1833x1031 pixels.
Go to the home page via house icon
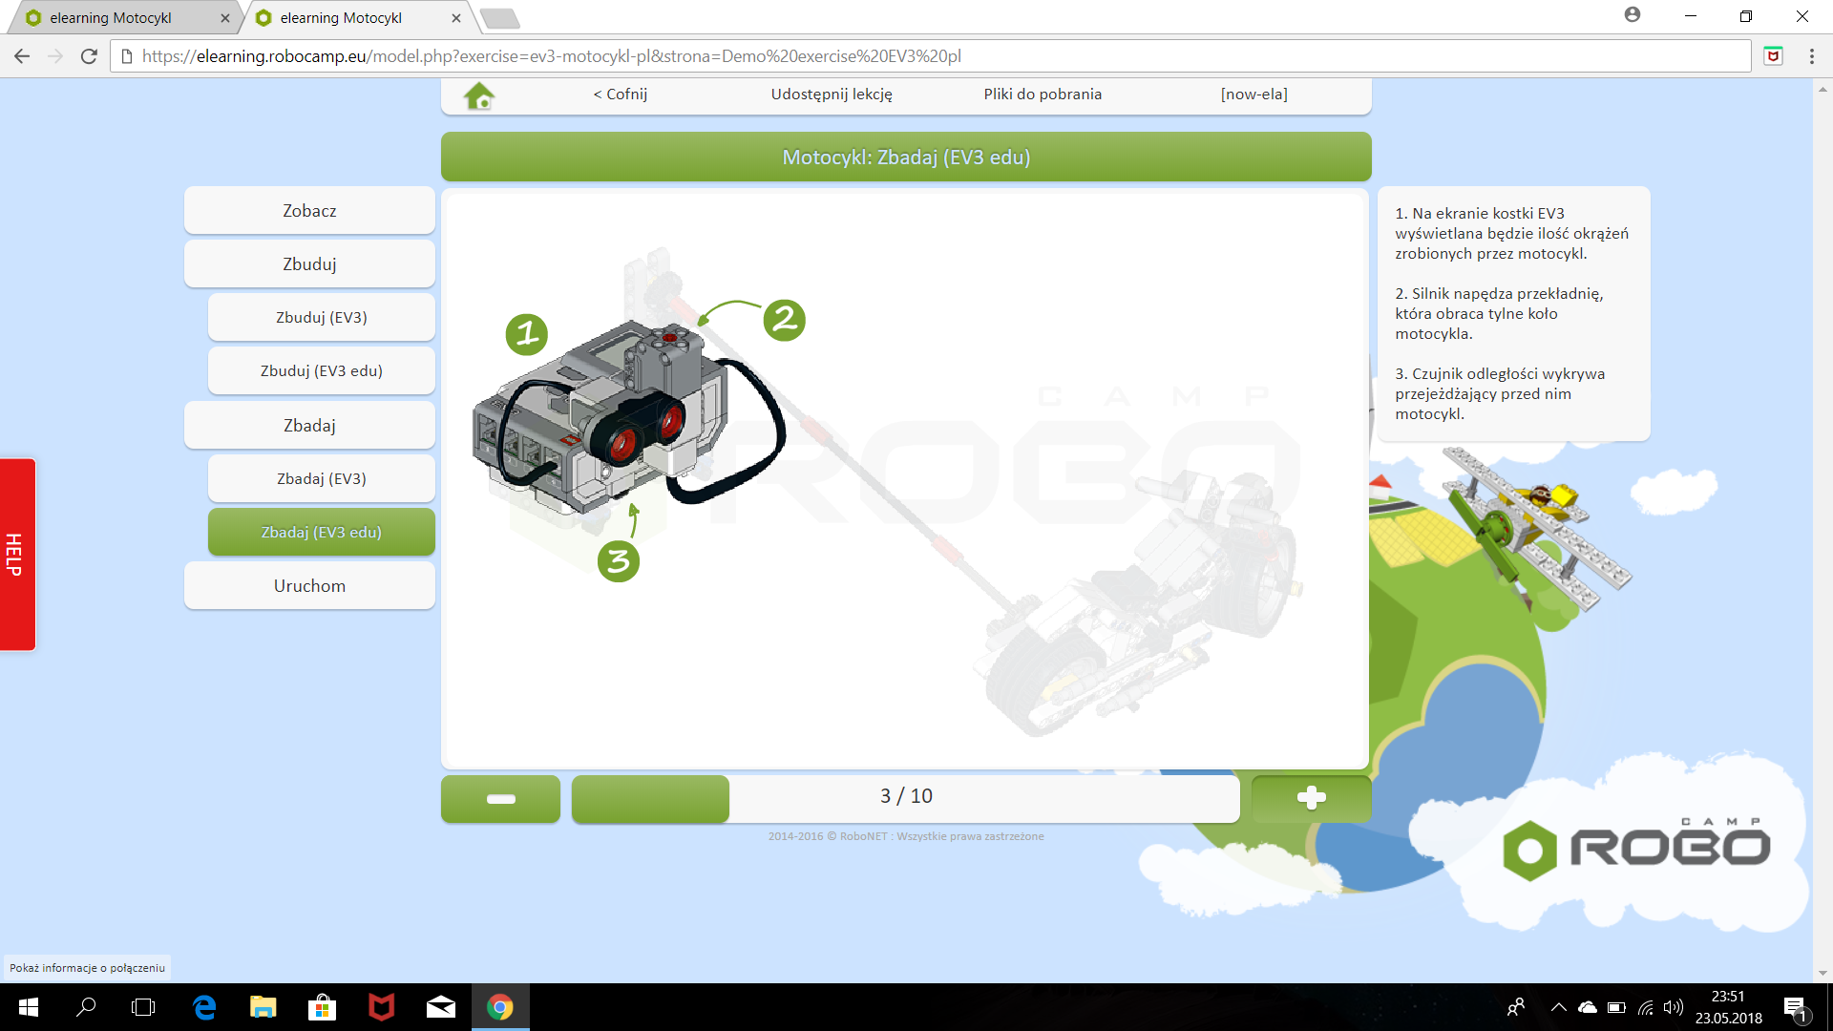[x=479, y=95]
